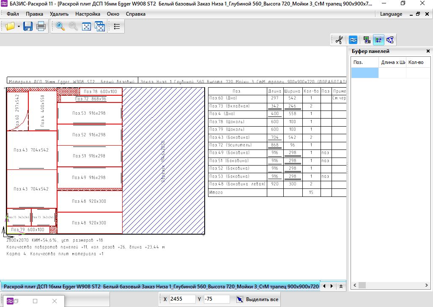Click the rotate panel icon
433x307 pixels.
click(390, 40)
